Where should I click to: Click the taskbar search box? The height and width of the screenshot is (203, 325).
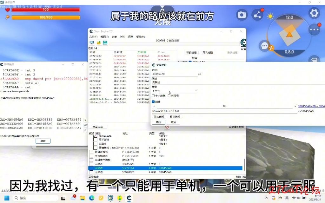[36, 198]
